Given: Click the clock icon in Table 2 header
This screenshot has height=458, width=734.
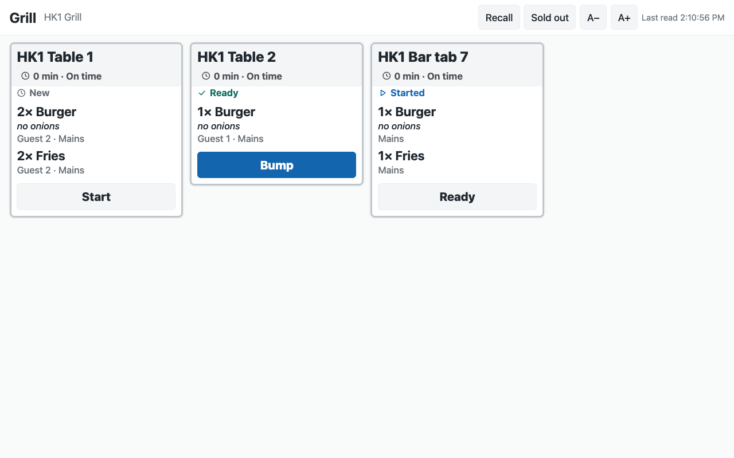Looking at the screenshot, I should 206,76.
